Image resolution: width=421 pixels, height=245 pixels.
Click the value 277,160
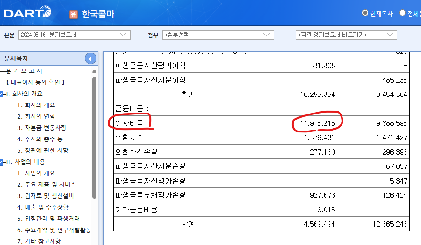tap(323, 152)
